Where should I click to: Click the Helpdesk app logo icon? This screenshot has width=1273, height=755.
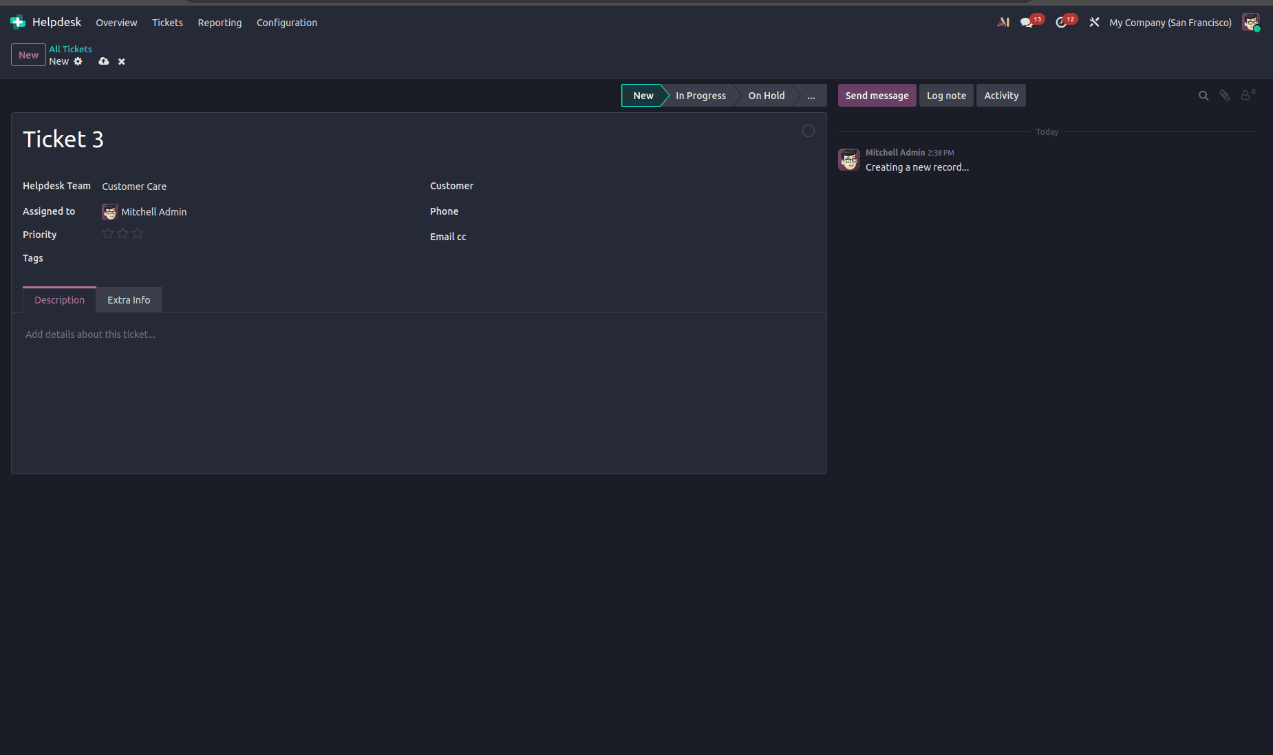(x=18, y=22)
